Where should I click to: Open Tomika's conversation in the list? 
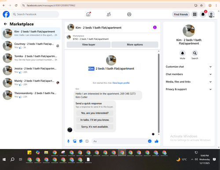[x=31, y=58]
